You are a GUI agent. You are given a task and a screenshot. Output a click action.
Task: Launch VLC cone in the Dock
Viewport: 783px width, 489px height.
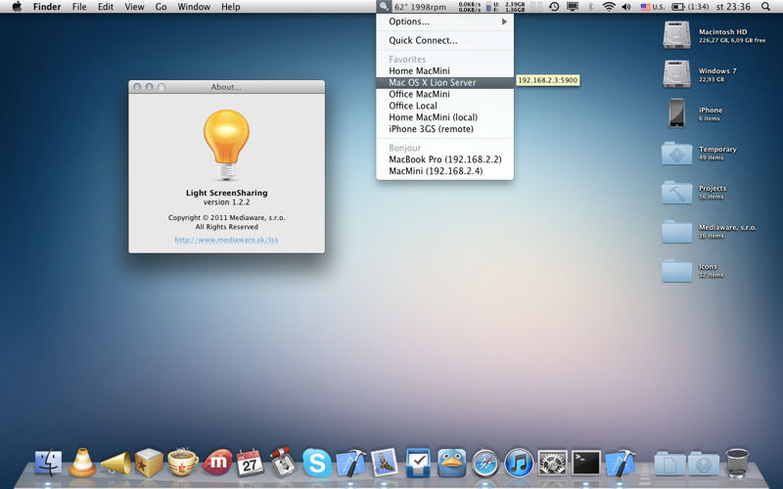pyautogui.click(x=82, y=463)
